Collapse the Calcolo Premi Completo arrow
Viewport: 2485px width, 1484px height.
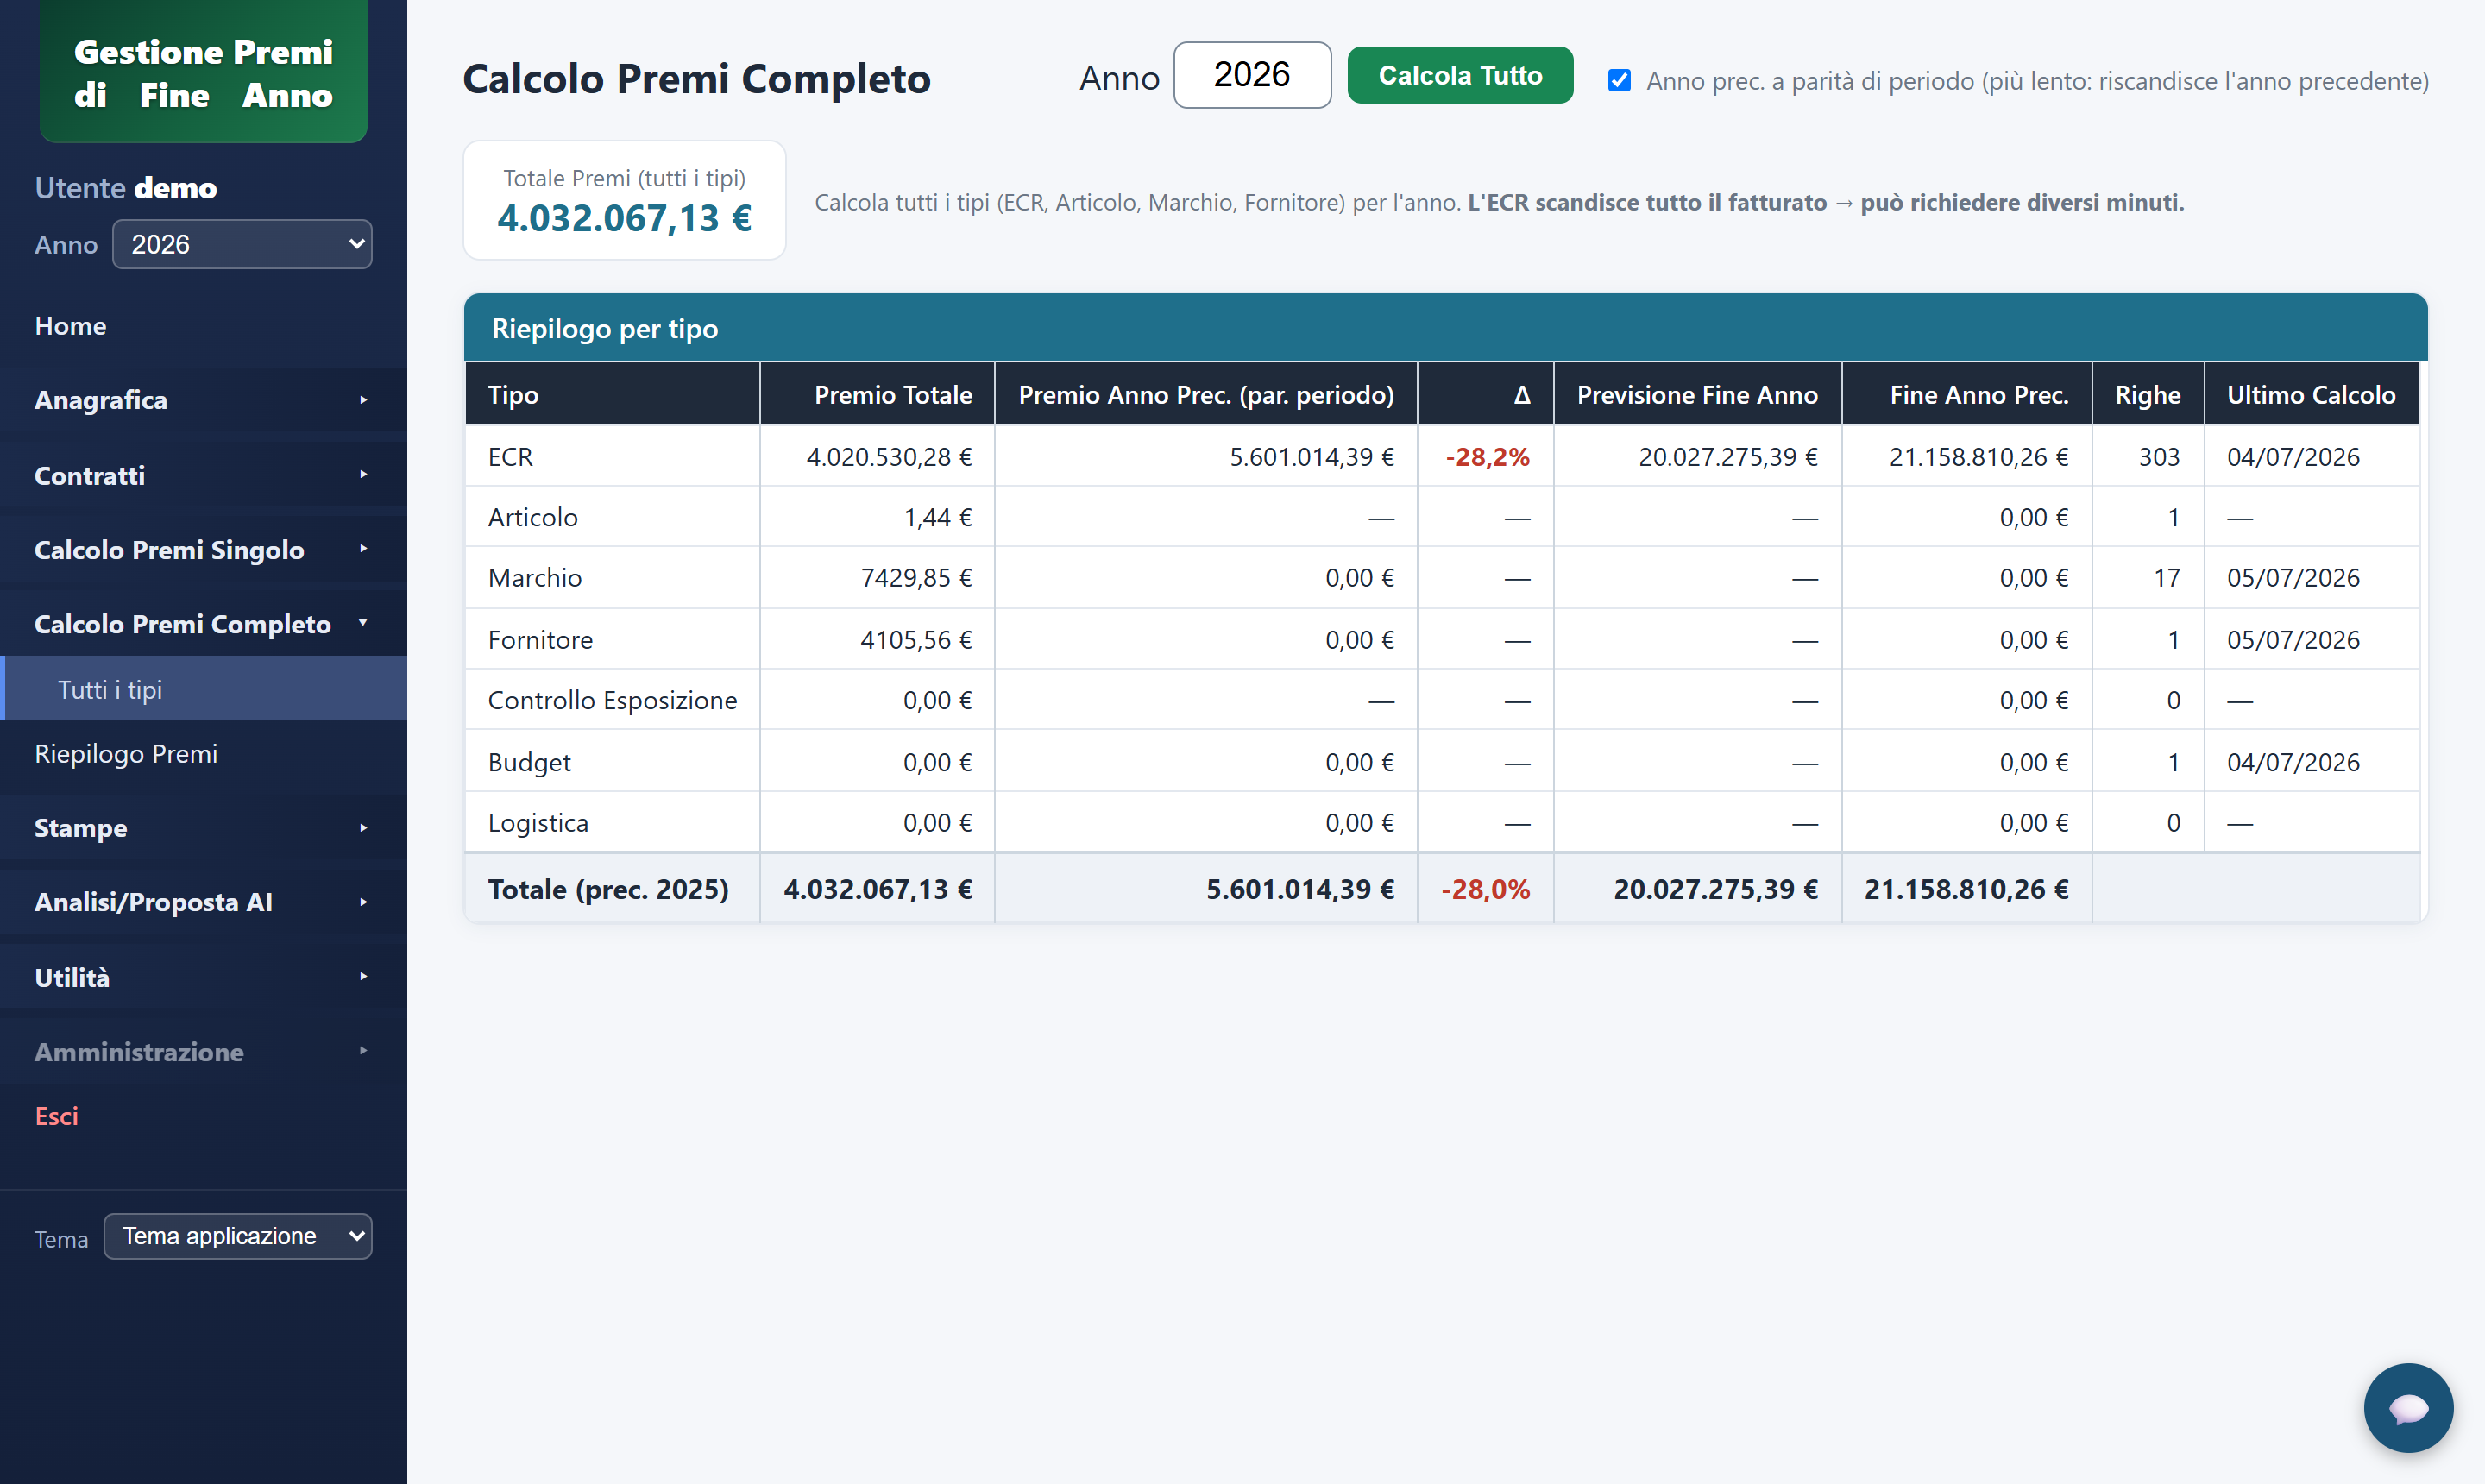[x=363, y=623]
